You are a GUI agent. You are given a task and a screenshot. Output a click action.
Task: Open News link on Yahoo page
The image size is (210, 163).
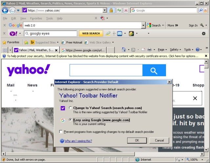pyautogui.click(x=32, y=85)
